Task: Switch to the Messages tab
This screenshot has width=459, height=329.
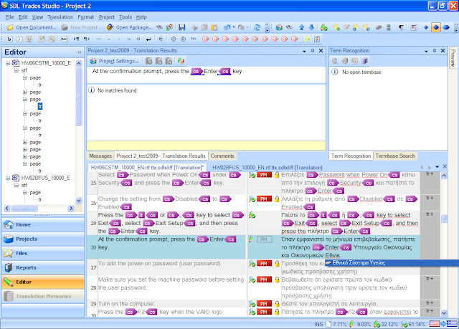Action: coord(100,156)
